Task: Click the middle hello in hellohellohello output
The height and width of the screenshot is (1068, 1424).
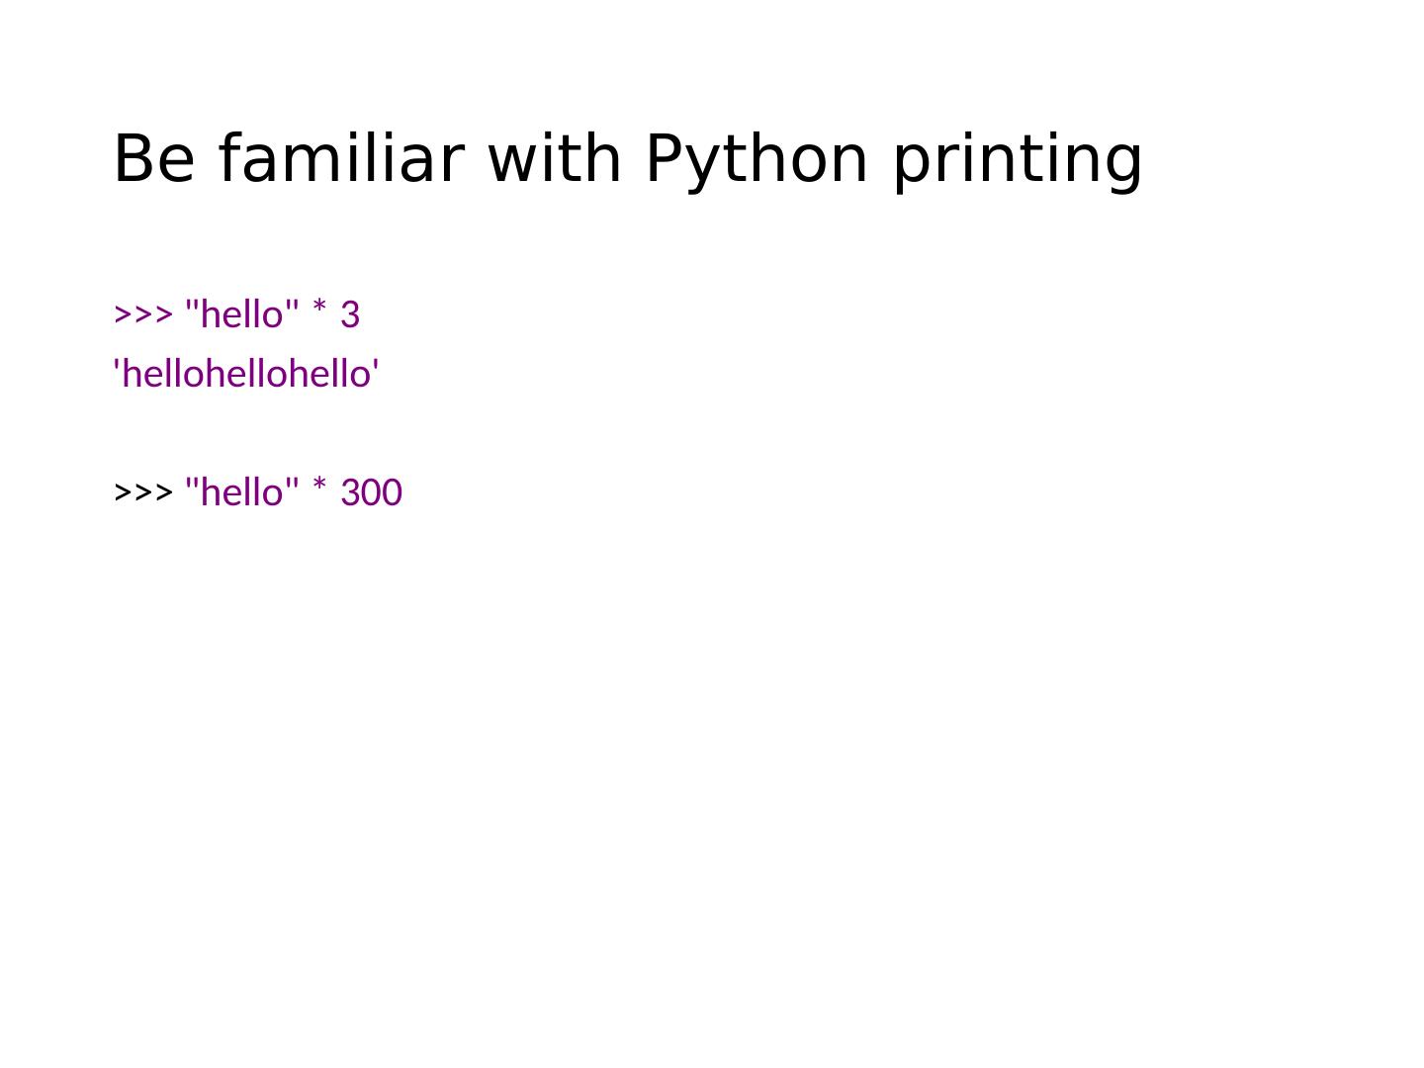Action: (247, 375)
